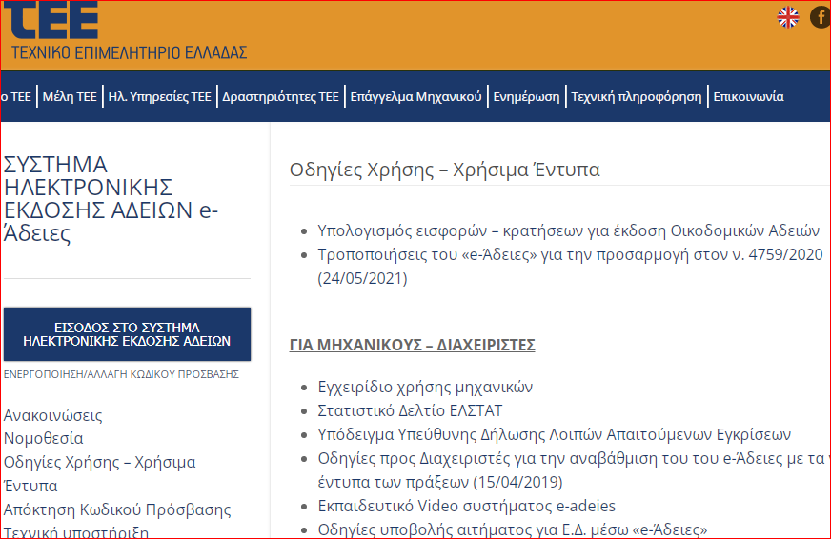Click heading 'ΓΙΑ ΜΗΧΑΝΙΚΟΥΣ – ΔΙΑΧΕΙΡΙΣΤΕΣ'
The image size is (831, 539).
(413, 345)
